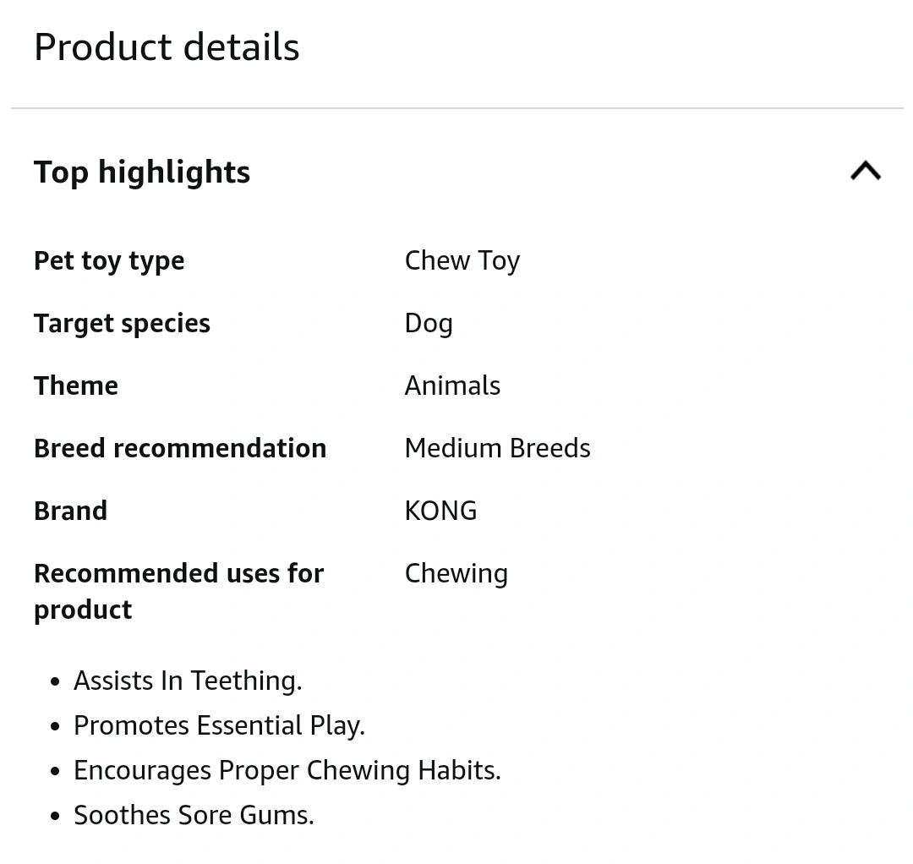Click the divider line under Product details
The height and width of the screenshot is (864, 913).
point(457,107)
